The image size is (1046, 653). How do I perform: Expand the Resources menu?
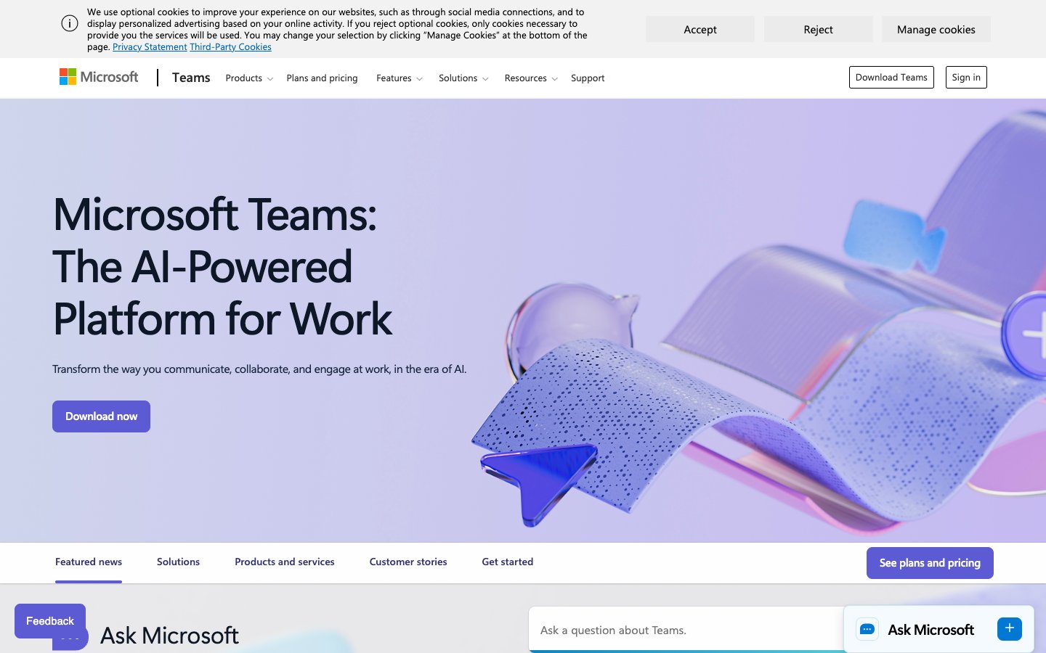526,78
